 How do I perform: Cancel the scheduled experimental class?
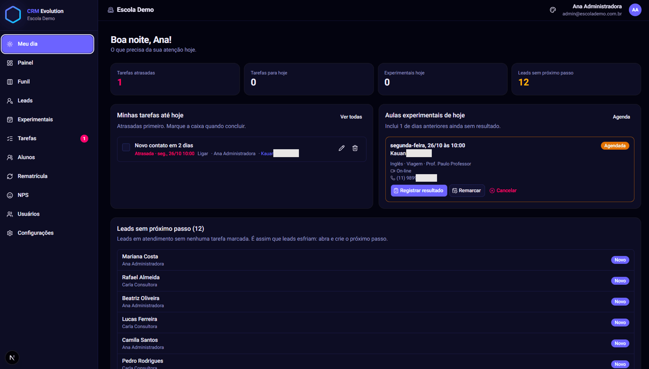[503, 191]
